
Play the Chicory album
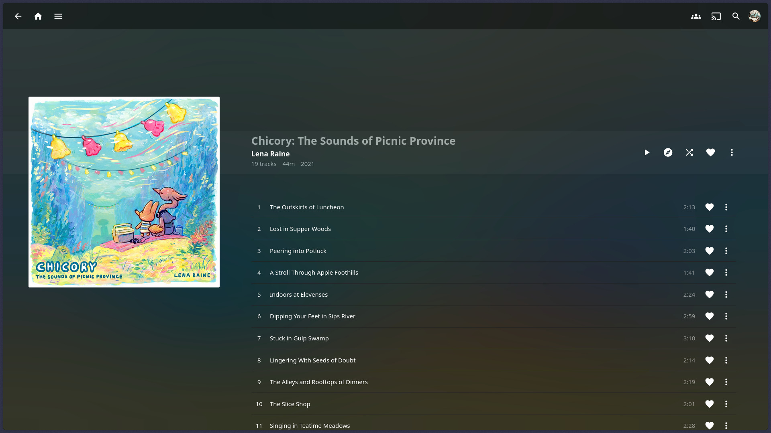[x=647, y=152]
